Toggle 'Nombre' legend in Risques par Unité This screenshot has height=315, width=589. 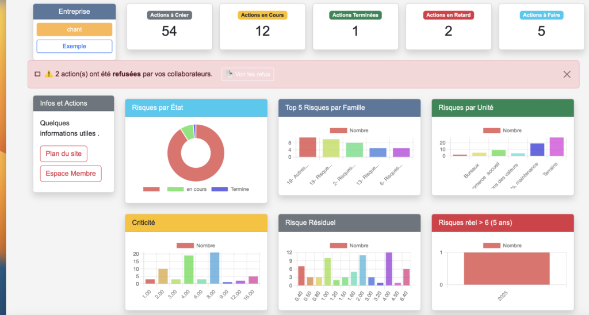pyautogui.click(x=502, y=130)
